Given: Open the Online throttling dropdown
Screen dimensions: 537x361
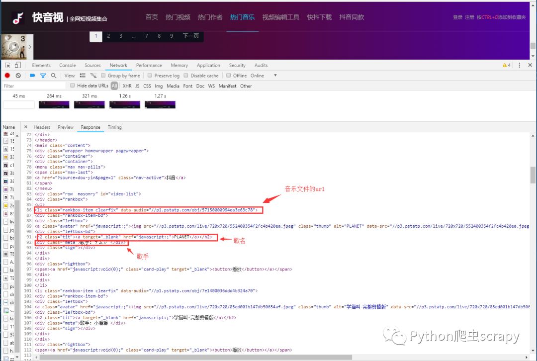Looking at the screenshot, I should point(264,76).
